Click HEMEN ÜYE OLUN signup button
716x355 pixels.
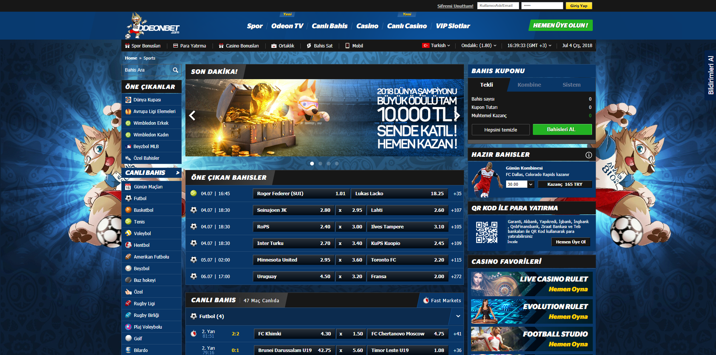(x=560, y=25)
